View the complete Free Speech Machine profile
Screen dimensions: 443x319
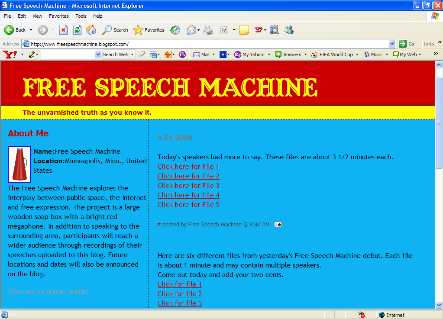click(x=48, y=291)
